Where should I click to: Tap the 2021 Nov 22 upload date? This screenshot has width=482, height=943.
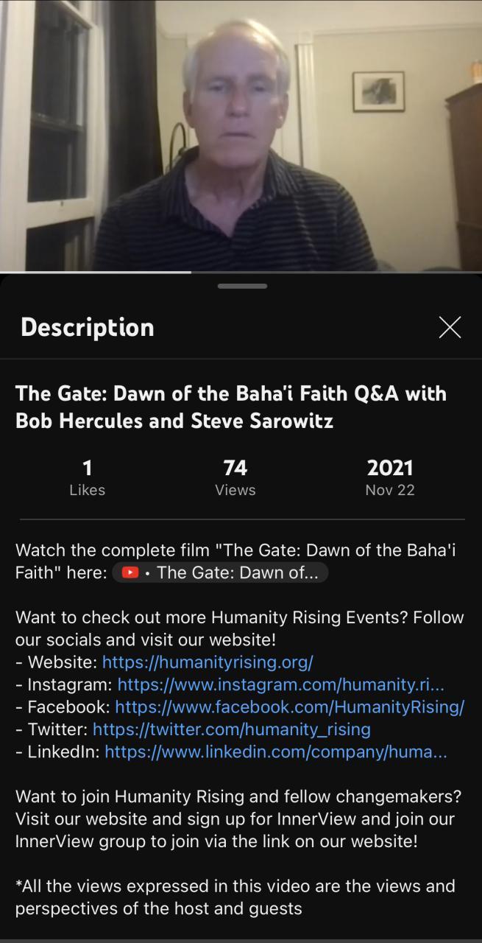point(389,477)
